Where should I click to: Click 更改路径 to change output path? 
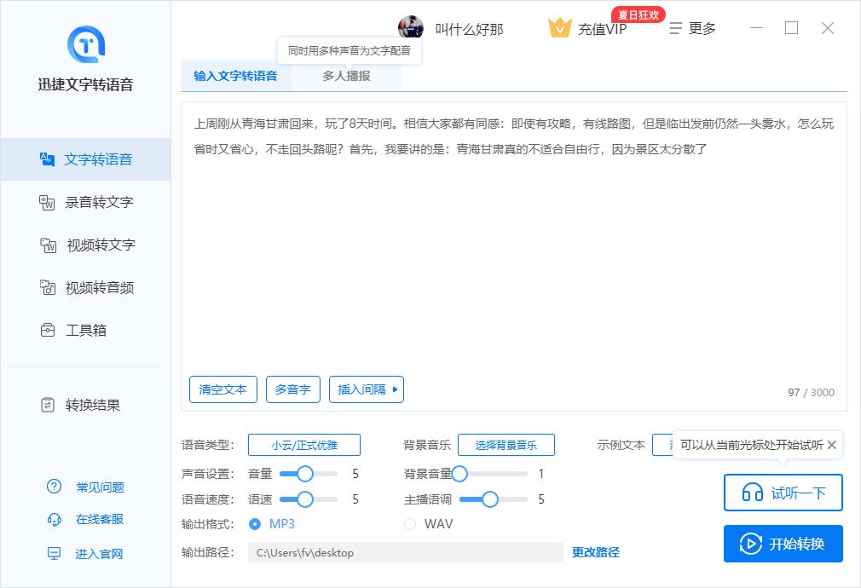click(595, 552)
